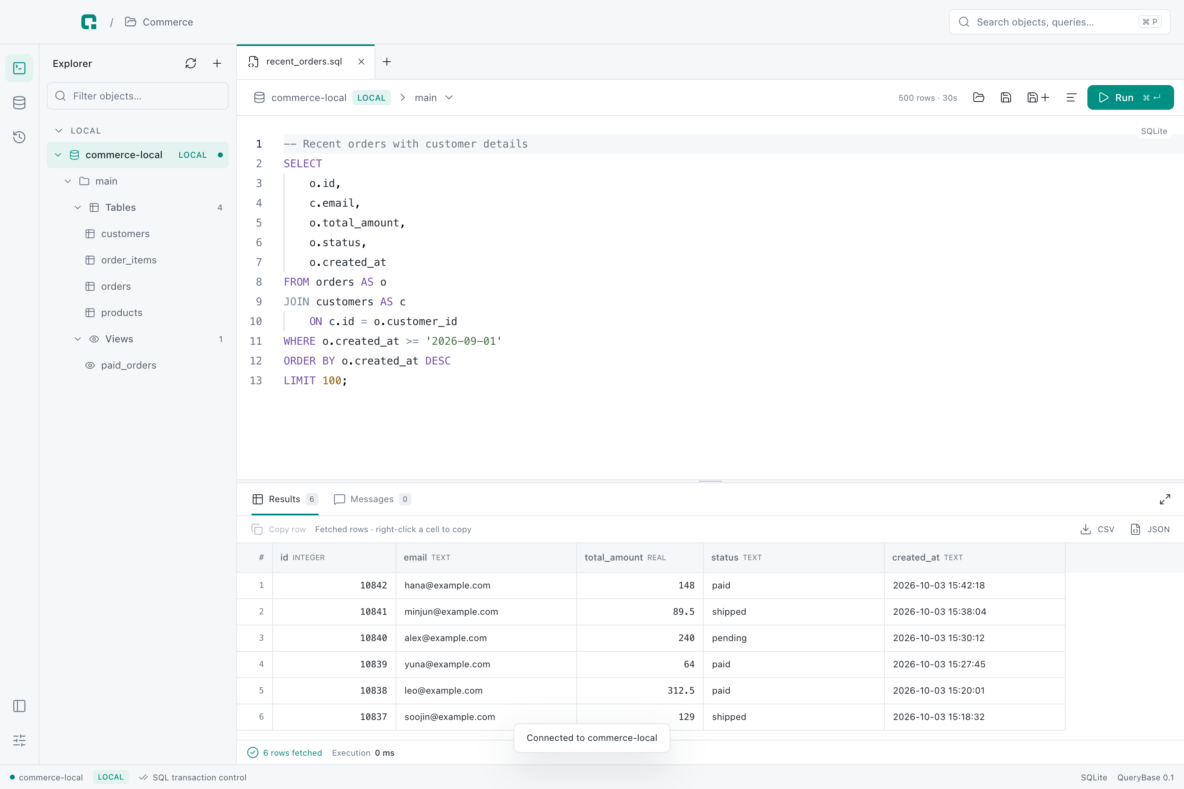Focus the Filter objects input
1184x789 pixels.
pyautogui.click(x=137, y=96)
